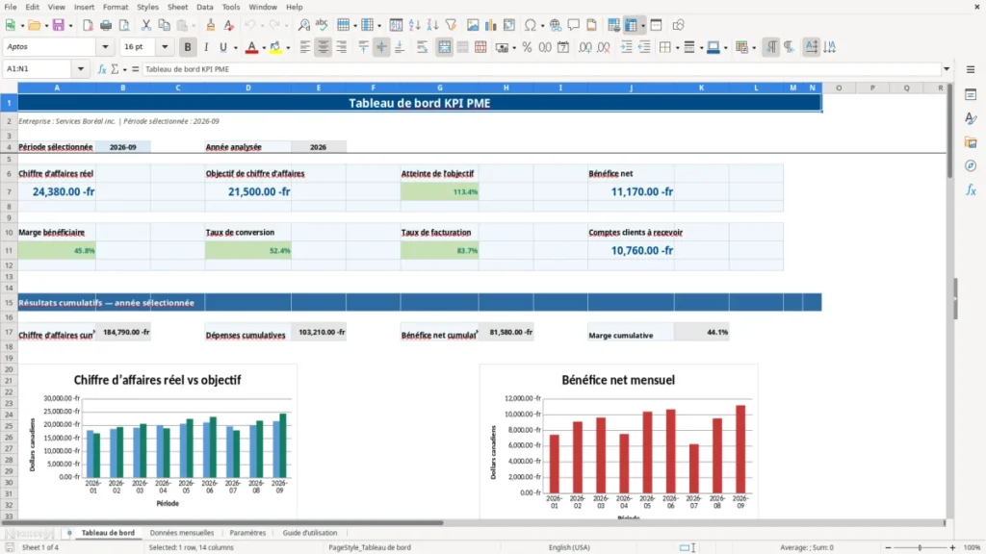Sort ascending A to Z icon
Viewport: 986px width, 554px height.
click(414, 25)
